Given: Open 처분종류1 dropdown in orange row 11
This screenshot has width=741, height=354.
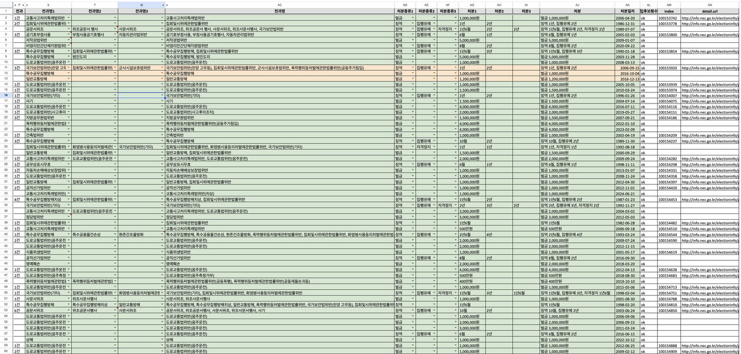Looking at the screenshot, I should click(x=413, y=68).
